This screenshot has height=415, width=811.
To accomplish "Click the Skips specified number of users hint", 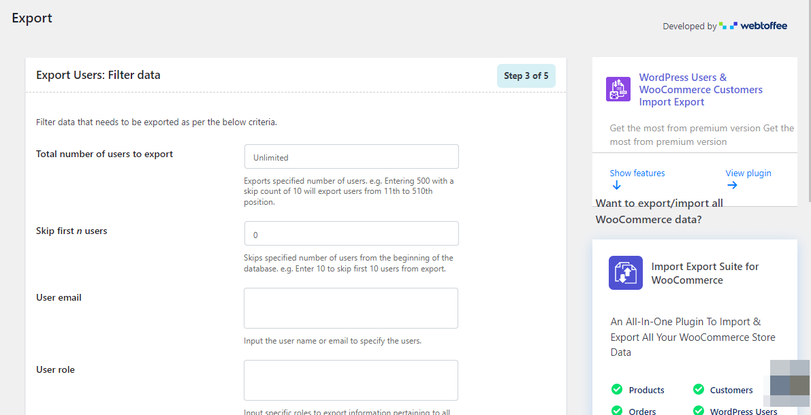I will (349, 263).
